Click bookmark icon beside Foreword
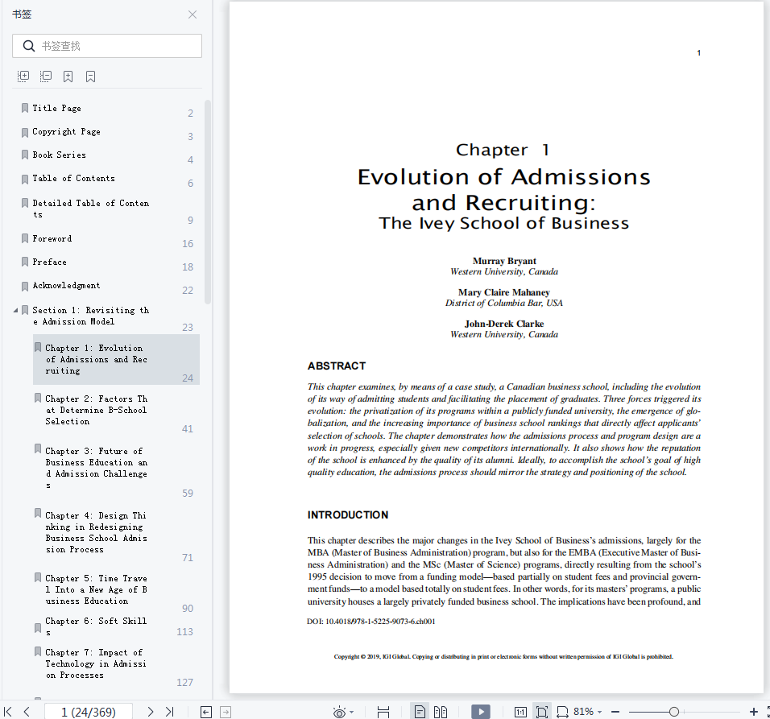770x719 pixels. pyautogui.click(x=24, y=238)
